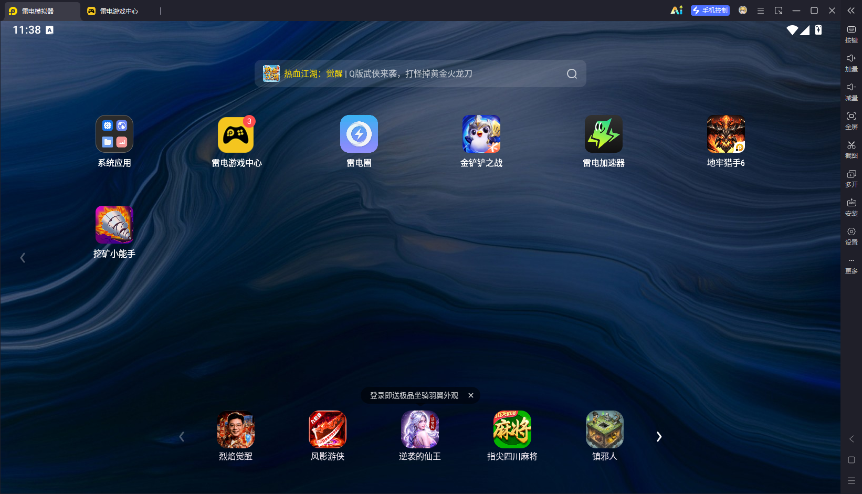Click the Wi-Fi status icon
Image resolution: width=862 pixels, height=494 pixels.
pyautogui.click(x=792, y=30)
